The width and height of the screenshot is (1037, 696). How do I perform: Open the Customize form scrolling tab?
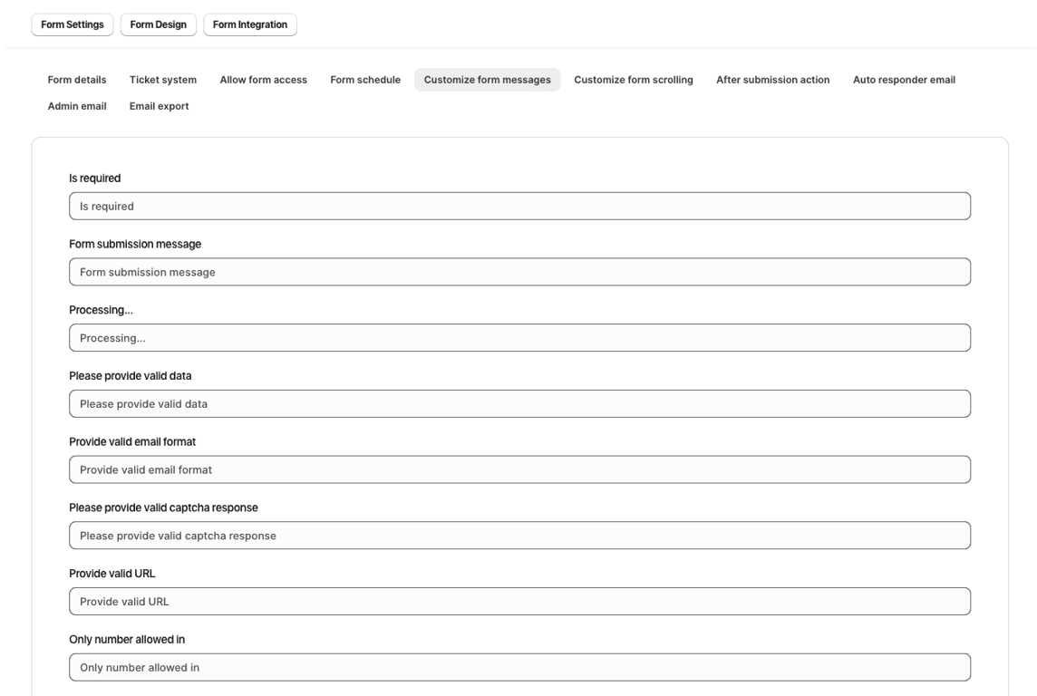point(634,80)
